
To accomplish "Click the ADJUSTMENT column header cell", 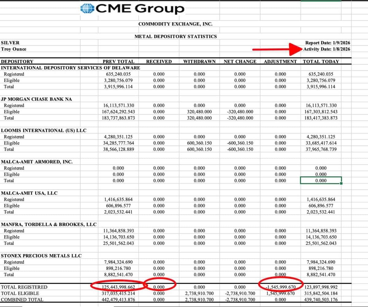I will coord(280,61).
